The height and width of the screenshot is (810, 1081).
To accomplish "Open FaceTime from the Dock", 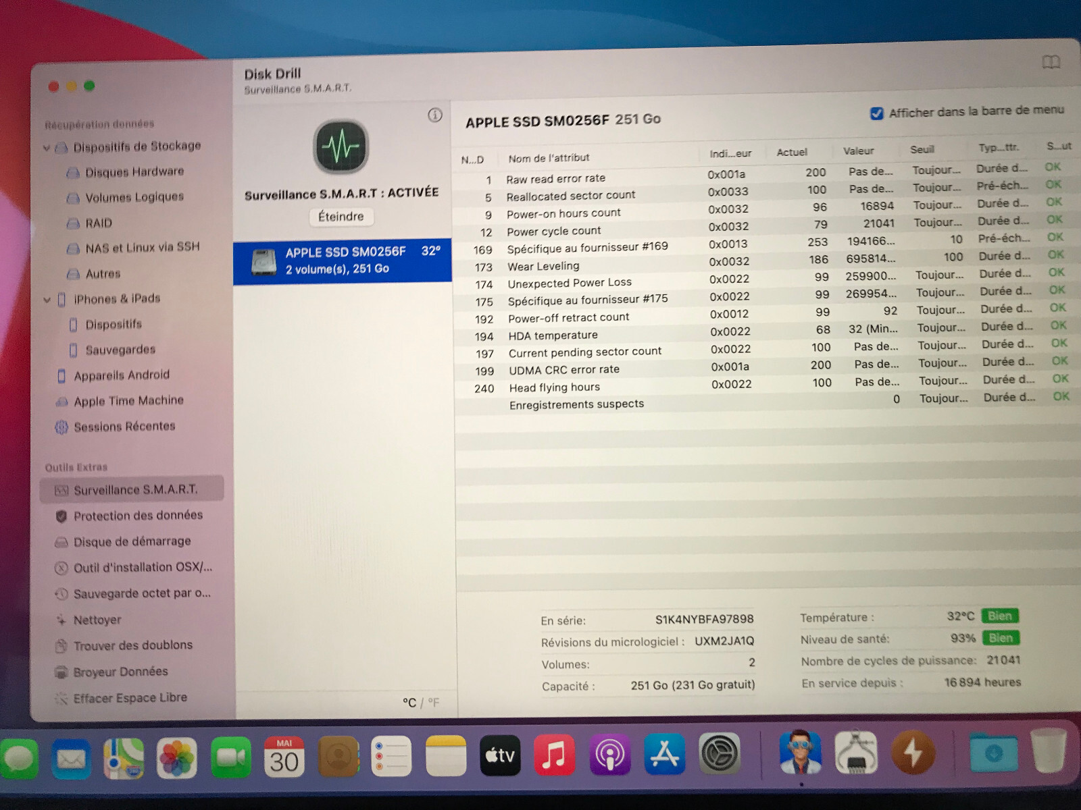I will tap(230, 757).
